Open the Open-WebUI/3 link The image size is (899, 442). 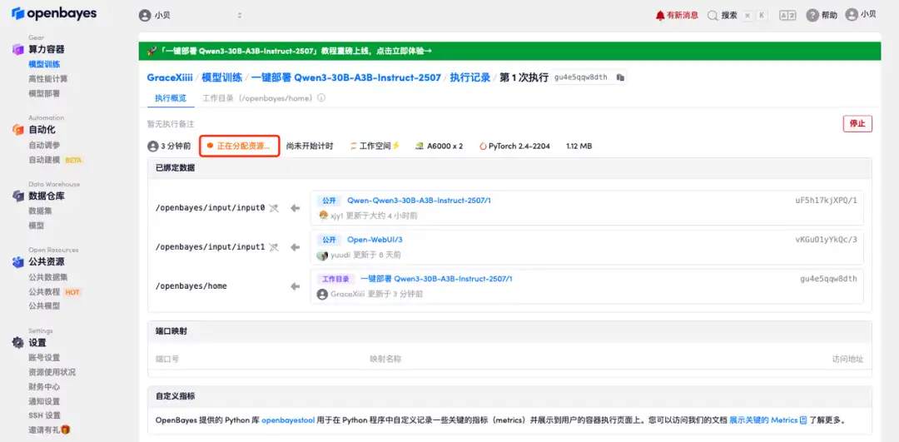click(375, 239)
